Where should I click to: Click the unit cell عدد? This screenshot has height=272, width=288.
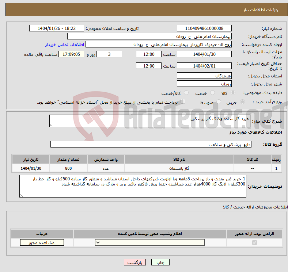(106, 168)
